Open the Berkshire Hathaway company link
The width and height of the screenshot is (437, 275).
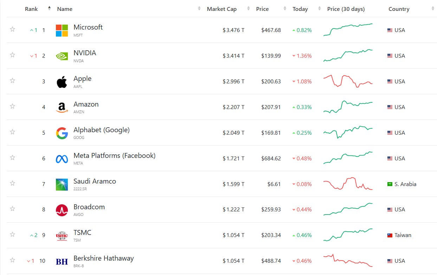(x=104, y=258)
